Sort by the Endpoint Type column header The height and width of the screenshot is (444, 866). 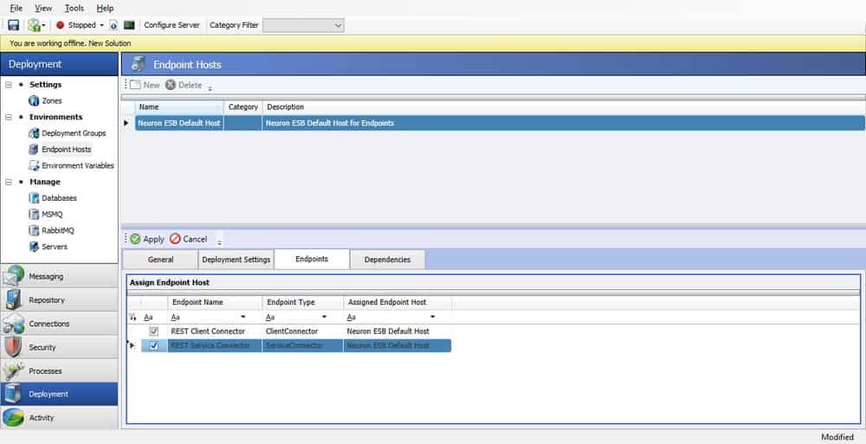click(x=302, y=303)
